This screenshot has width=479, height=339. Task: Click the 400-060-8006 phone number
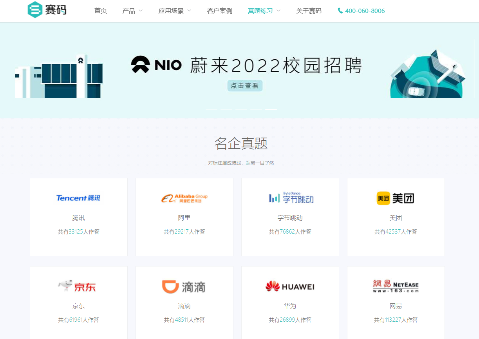click(x=365, y=11)
